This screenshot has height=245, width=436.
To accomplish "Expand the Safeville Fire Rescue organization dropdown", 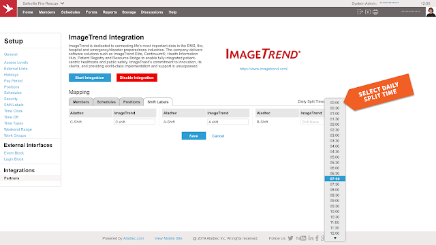I will click(44, 3).
